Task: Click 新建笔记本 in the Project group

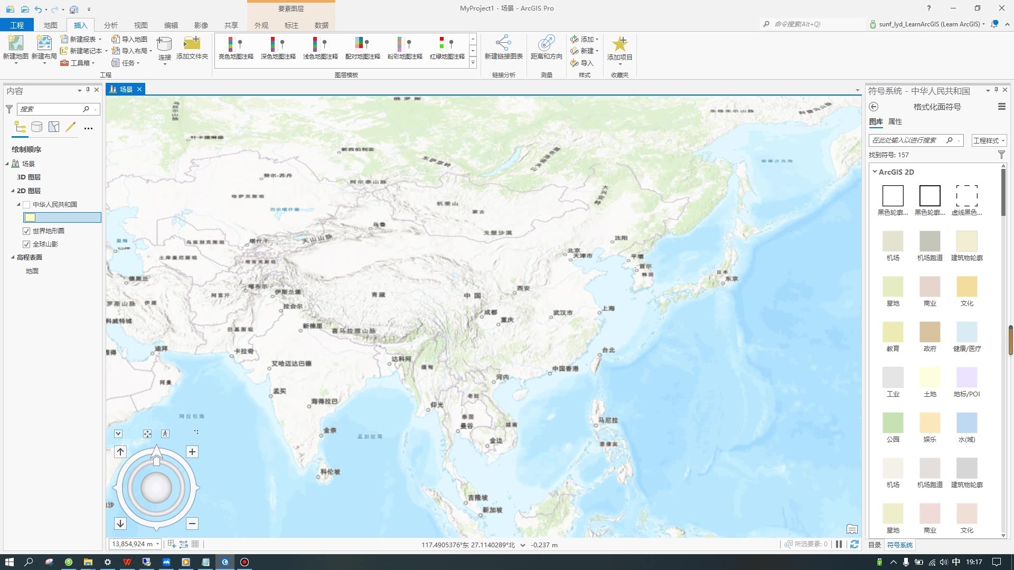Action: click(84, 51)
